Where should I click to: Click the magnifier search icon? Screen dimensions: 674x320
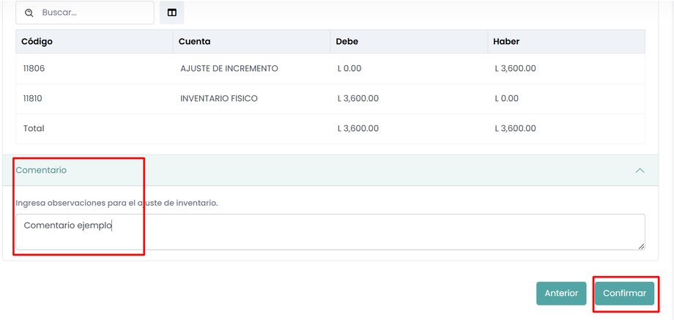point(29,13)
